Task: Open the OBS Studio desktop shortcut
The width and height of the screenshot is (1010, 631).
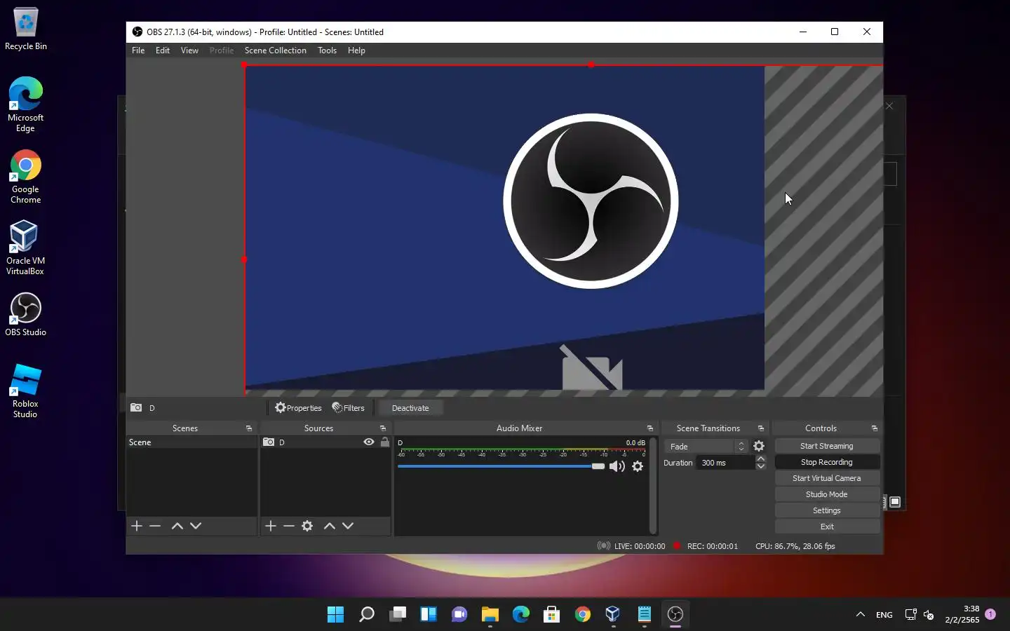Action: point(25,315)
